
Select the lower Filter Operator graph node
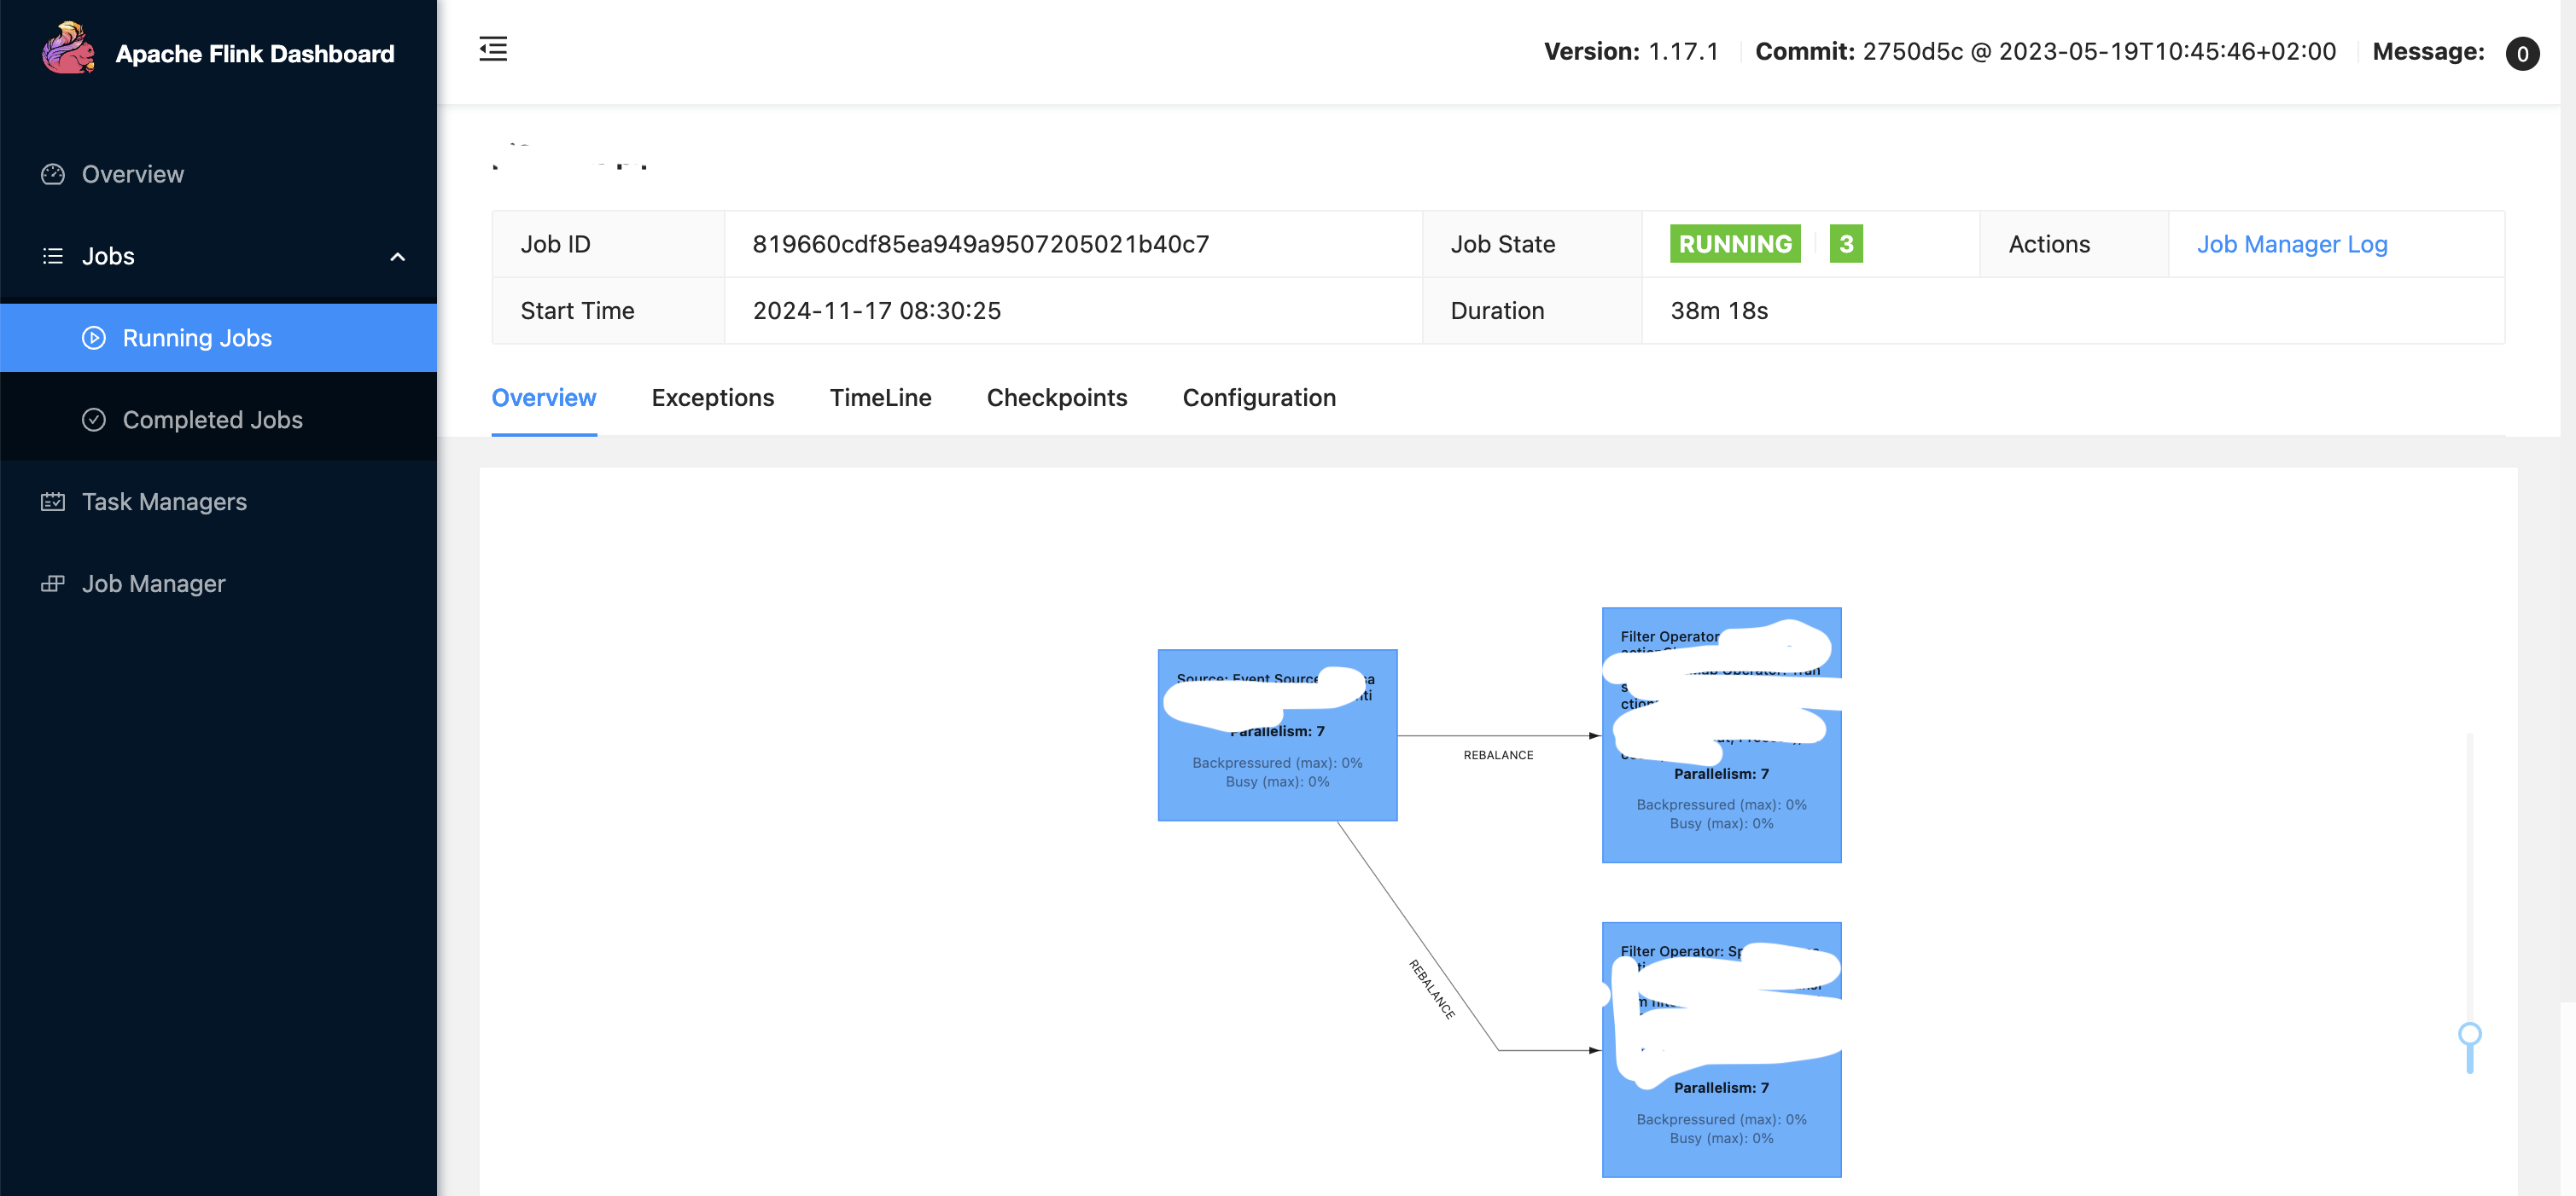point(1721,1049)
